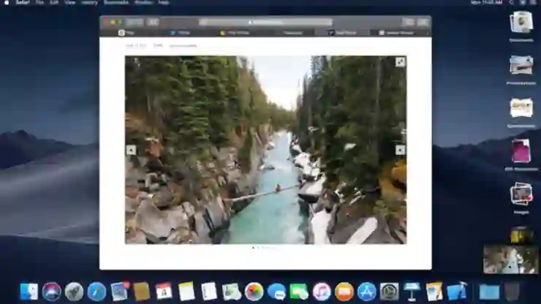Open System Preferences from the Dock
541x304 pixels.
point(390,292)
